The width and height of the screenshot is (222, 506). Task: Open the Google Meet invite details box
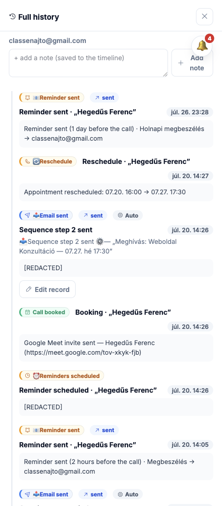116,348
